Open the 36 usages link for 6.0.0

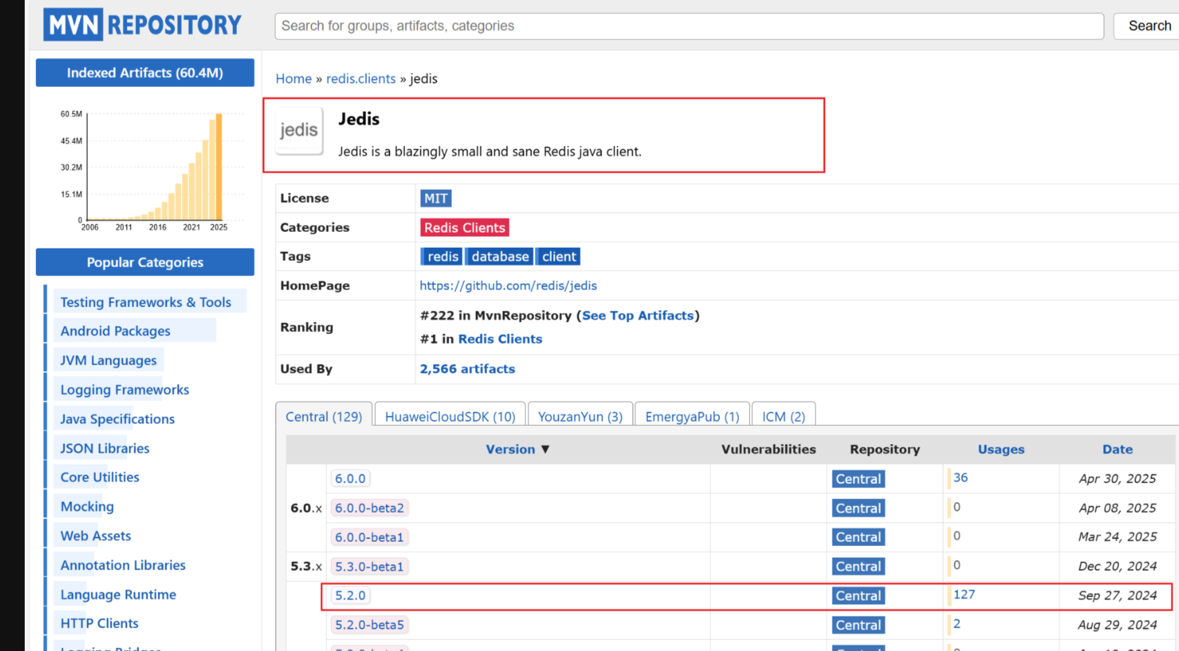(x=961, y=478)
